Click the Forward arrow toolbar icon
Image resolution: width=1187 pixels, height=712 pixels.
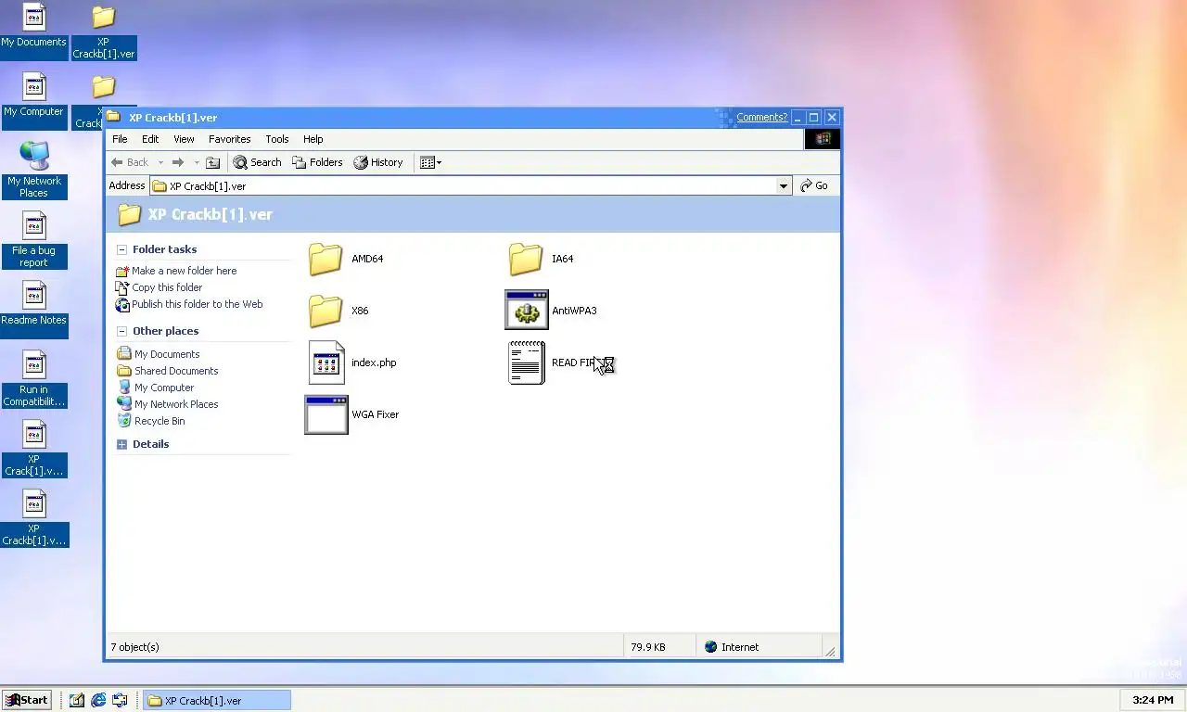pyautogui.click(x=178, y=162)
